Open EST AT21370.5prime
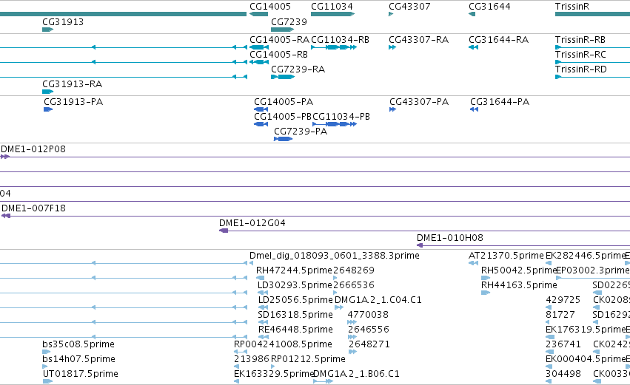The image size is (630, 385). pyautogui.click(x=506, y=256)
